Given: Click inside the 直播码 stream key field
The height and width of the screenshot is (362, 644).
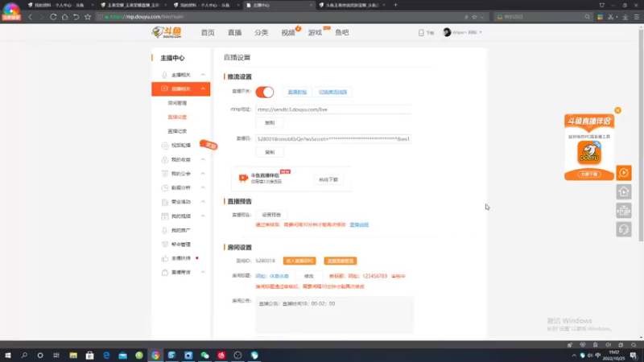Looking at the screenshot, I should coord(332,139).
